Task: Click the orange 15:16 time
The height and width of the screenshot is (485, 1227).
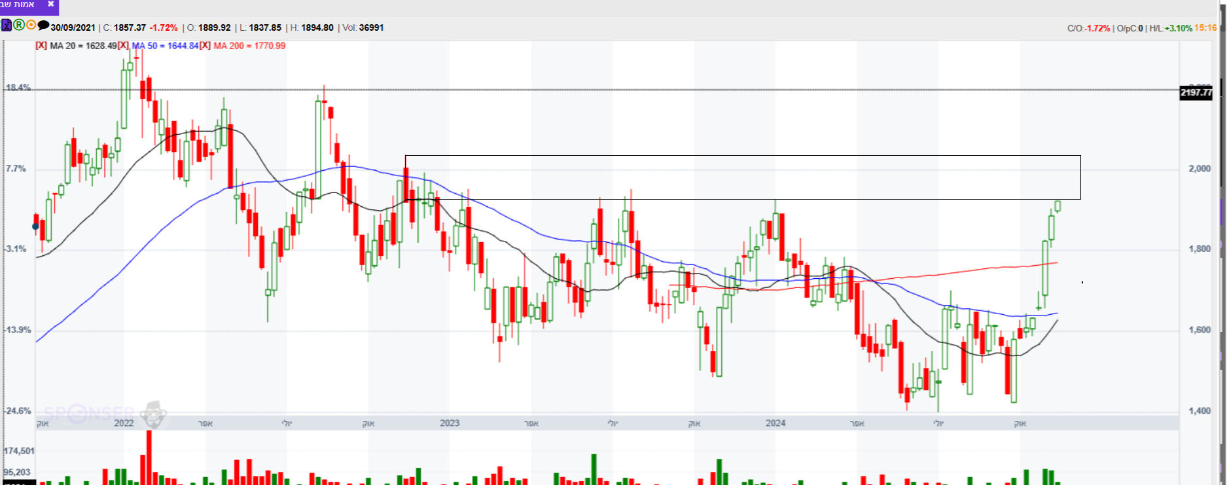Action: coord(1205,28)
